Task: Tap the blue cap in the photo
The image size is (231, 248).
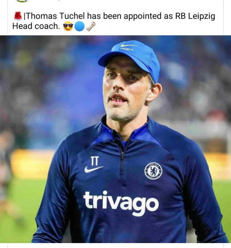Action: point(130,59)
